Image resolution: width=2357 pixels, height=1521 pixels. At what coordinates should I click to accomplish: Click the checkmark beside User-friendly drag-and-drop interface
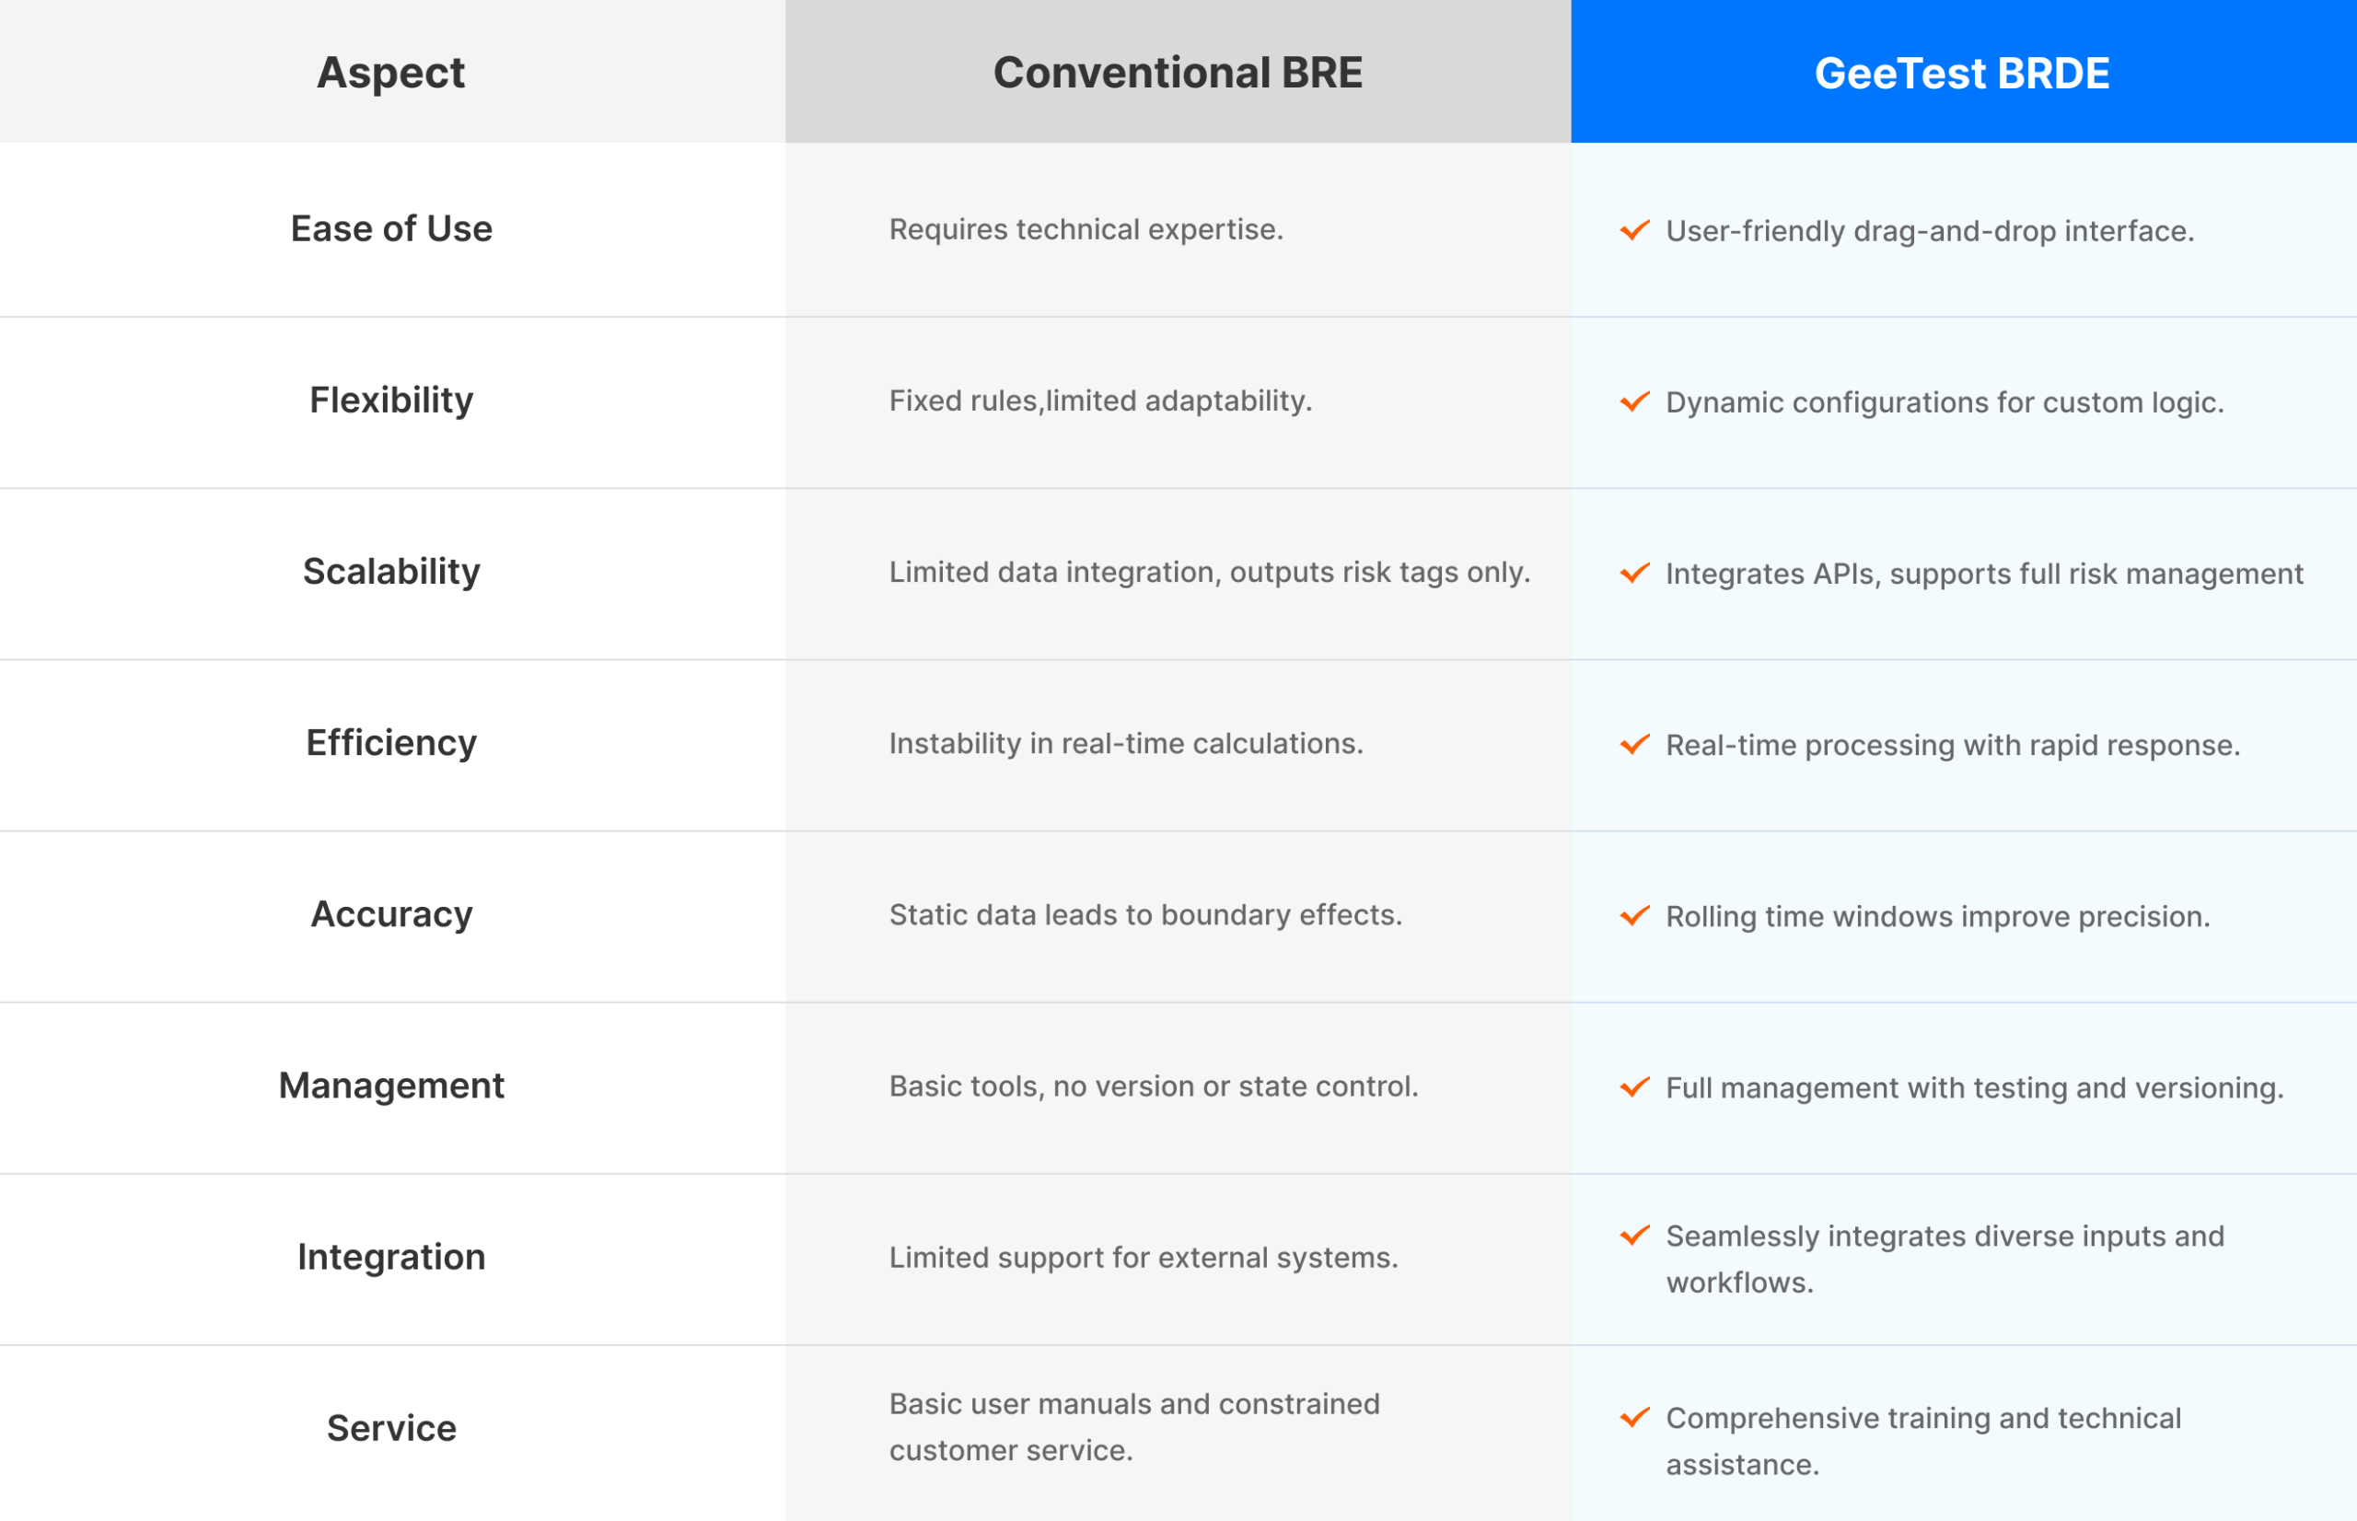click(x=1634, y=230)
